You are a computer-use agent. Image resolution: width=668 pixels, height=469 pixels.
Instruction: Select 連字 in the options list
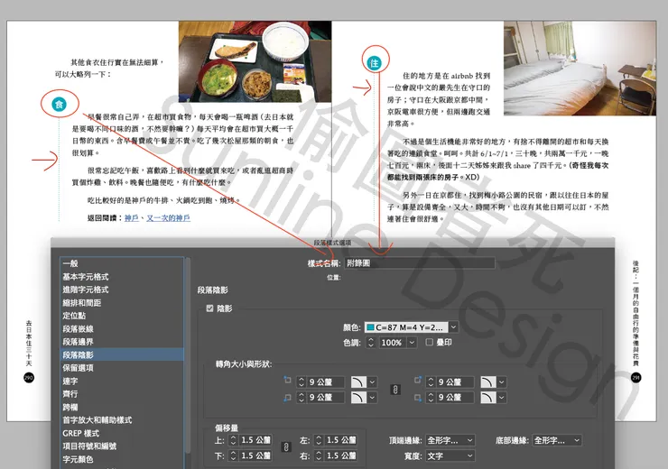tap(122, 381)
